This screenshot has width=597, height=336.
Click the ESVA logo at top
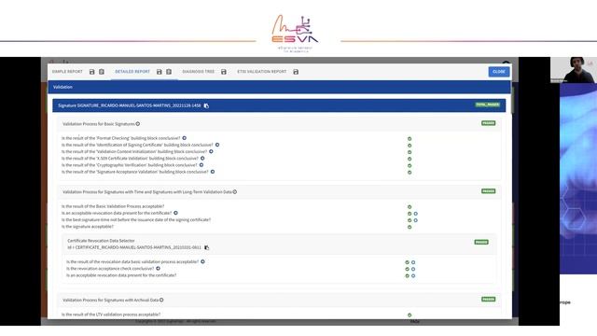click(295, 34)
